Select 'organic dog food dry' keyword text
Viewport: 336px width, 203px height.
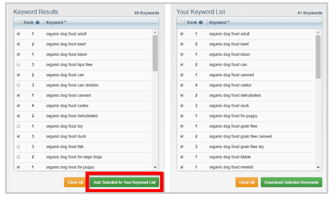64,126
